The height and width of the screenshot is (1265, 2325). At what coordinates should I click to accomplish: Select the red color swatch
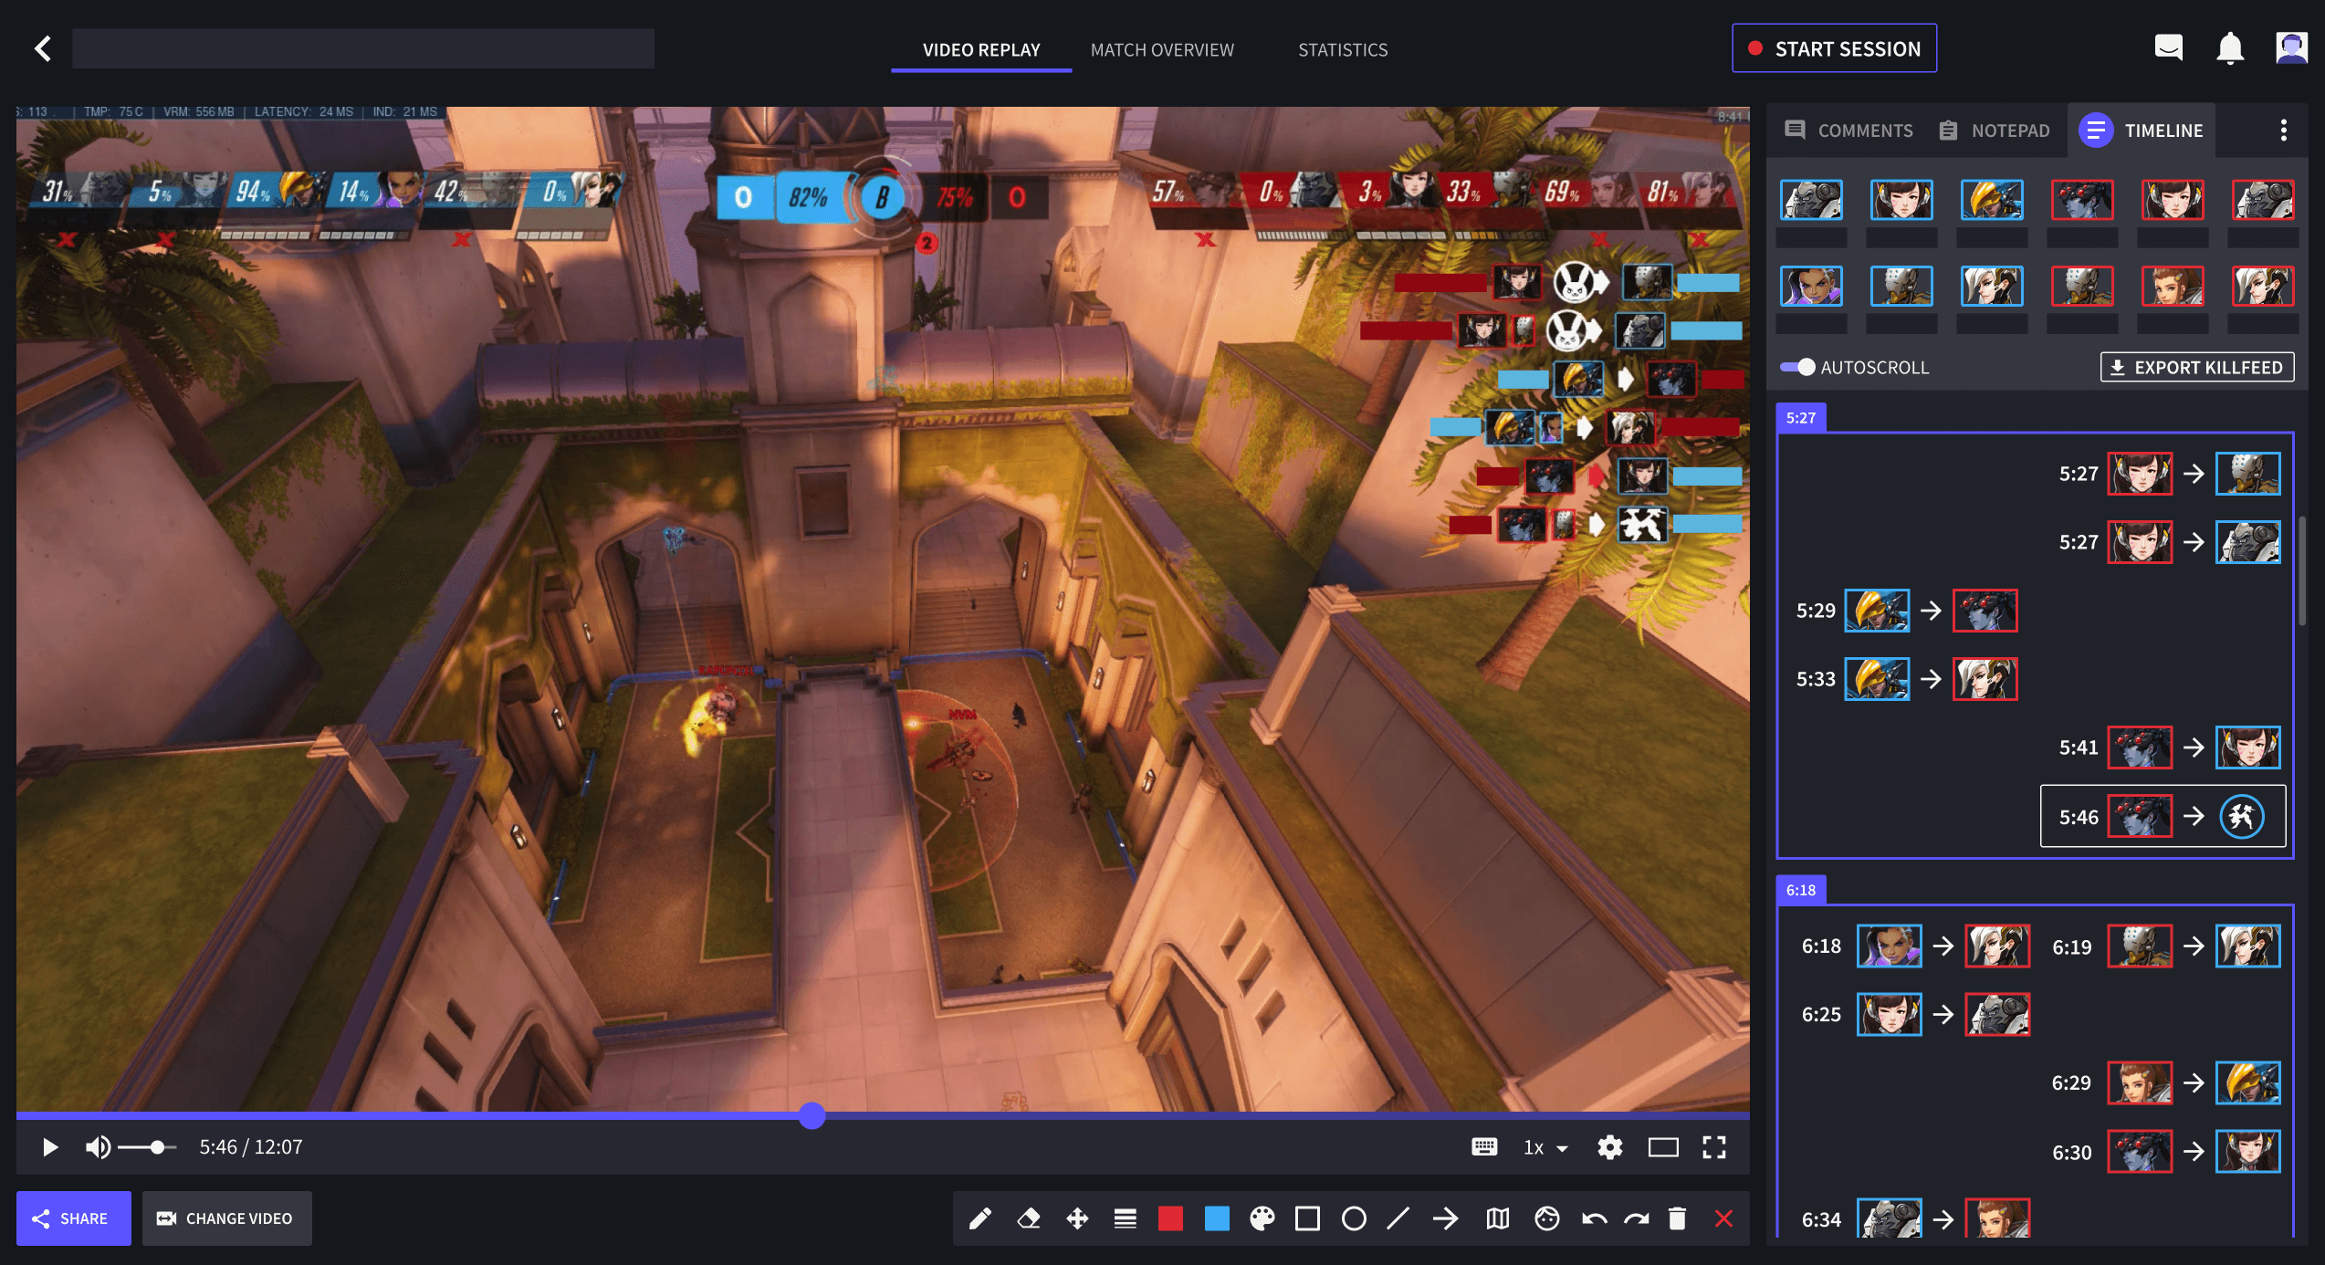(x=1170, y=1218)
